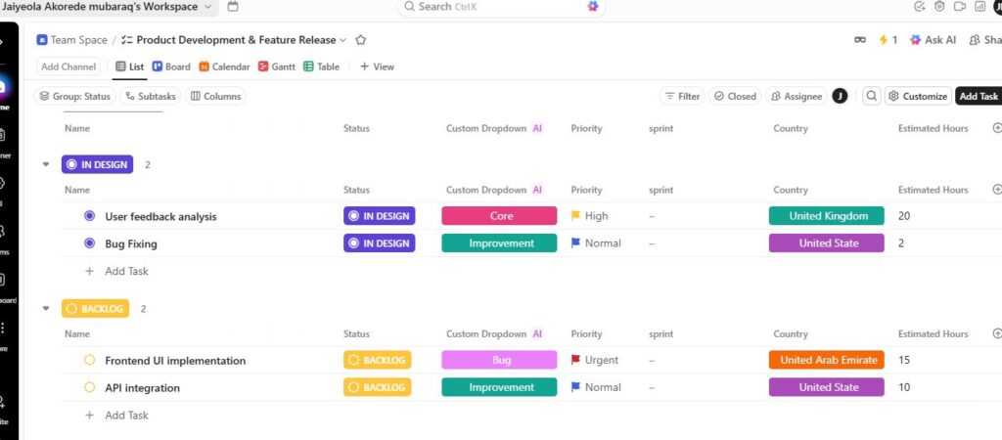Image resolution: width=1002 pixels, height=440 pixels.
Task: Open User feedback analysis task
Action: pyautogui.click(x=161, y=216)
